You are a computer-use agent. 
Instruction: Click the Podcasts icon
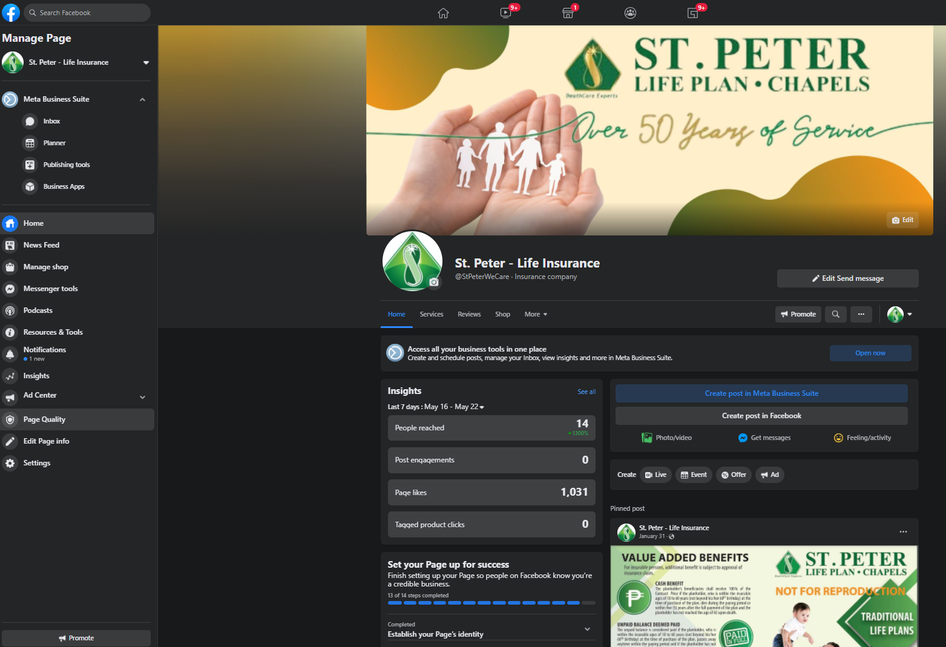pyautogui.click(x=10, y=310)
